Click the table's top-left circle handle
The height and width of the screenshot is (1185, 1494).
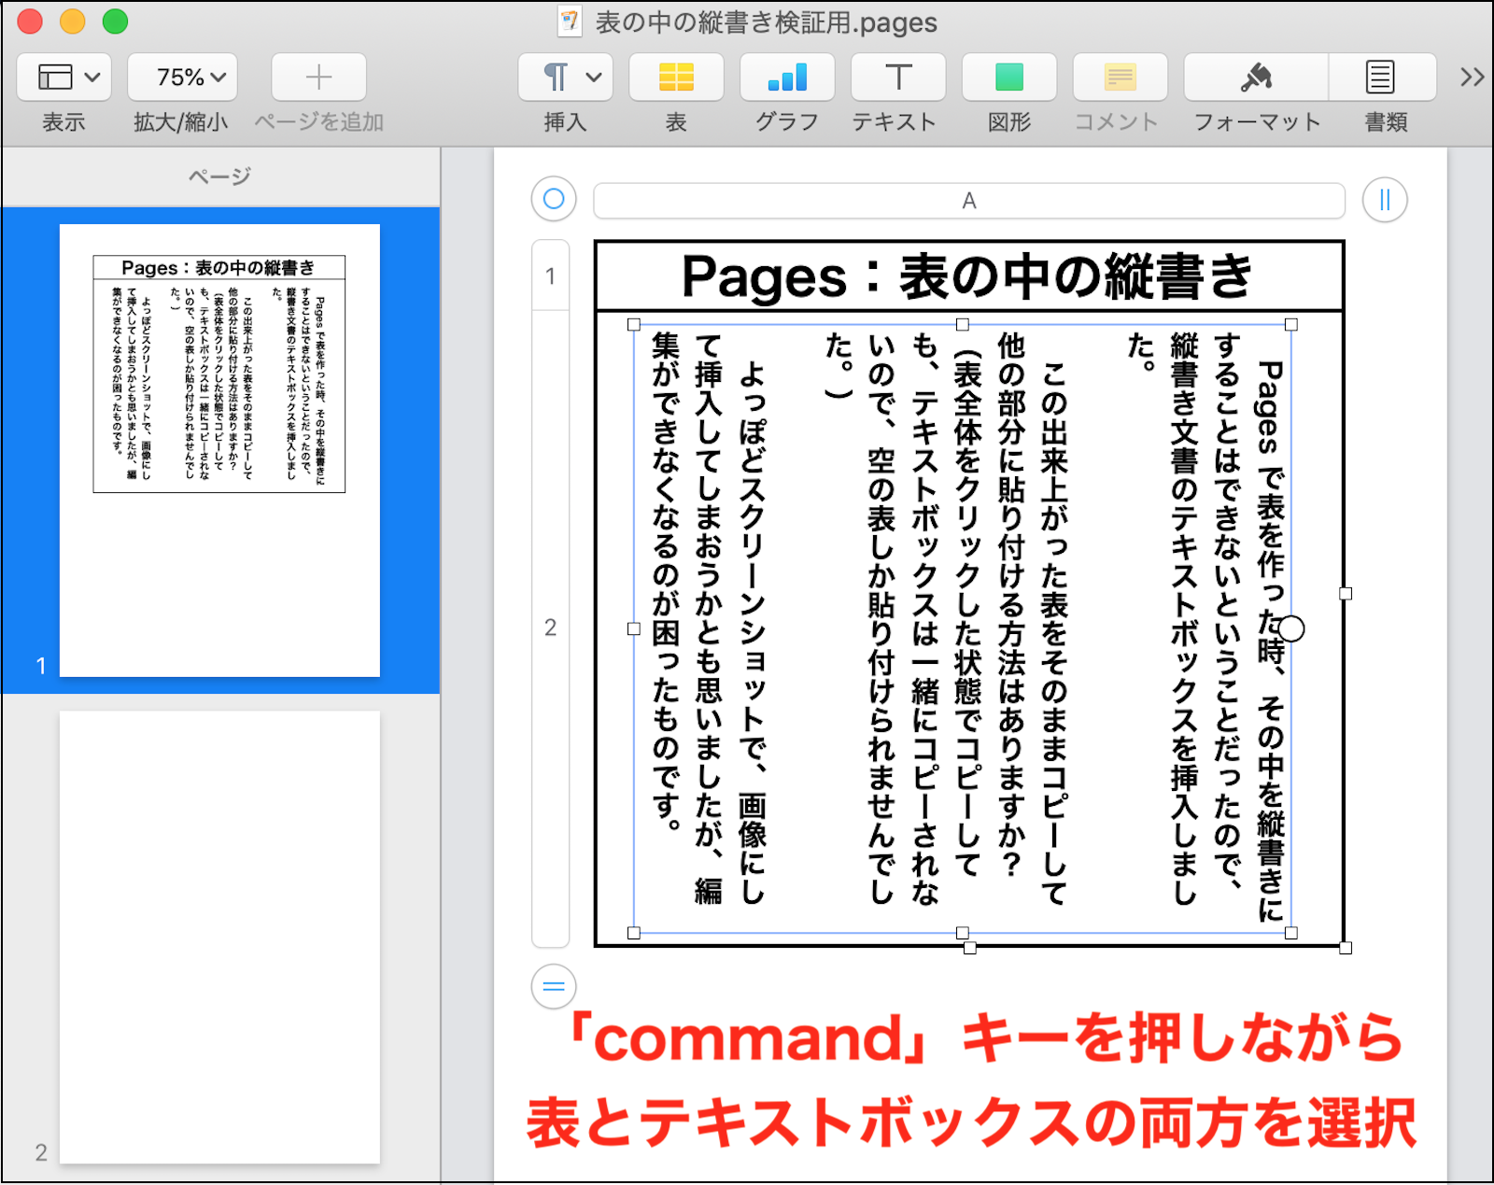coord(554,199)
